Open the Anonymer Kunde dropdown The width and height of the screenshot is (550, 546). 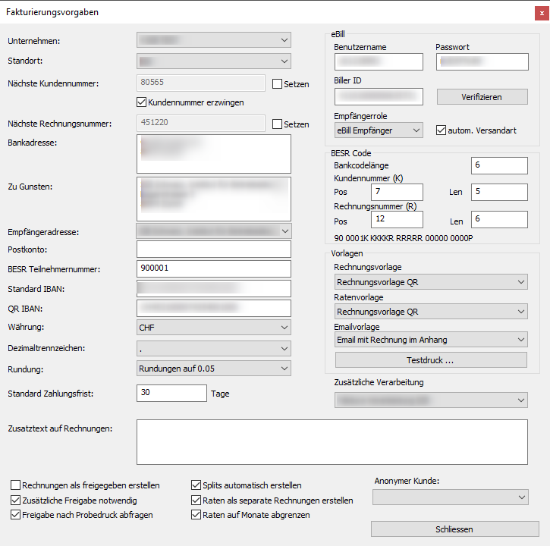click(450, 497)
